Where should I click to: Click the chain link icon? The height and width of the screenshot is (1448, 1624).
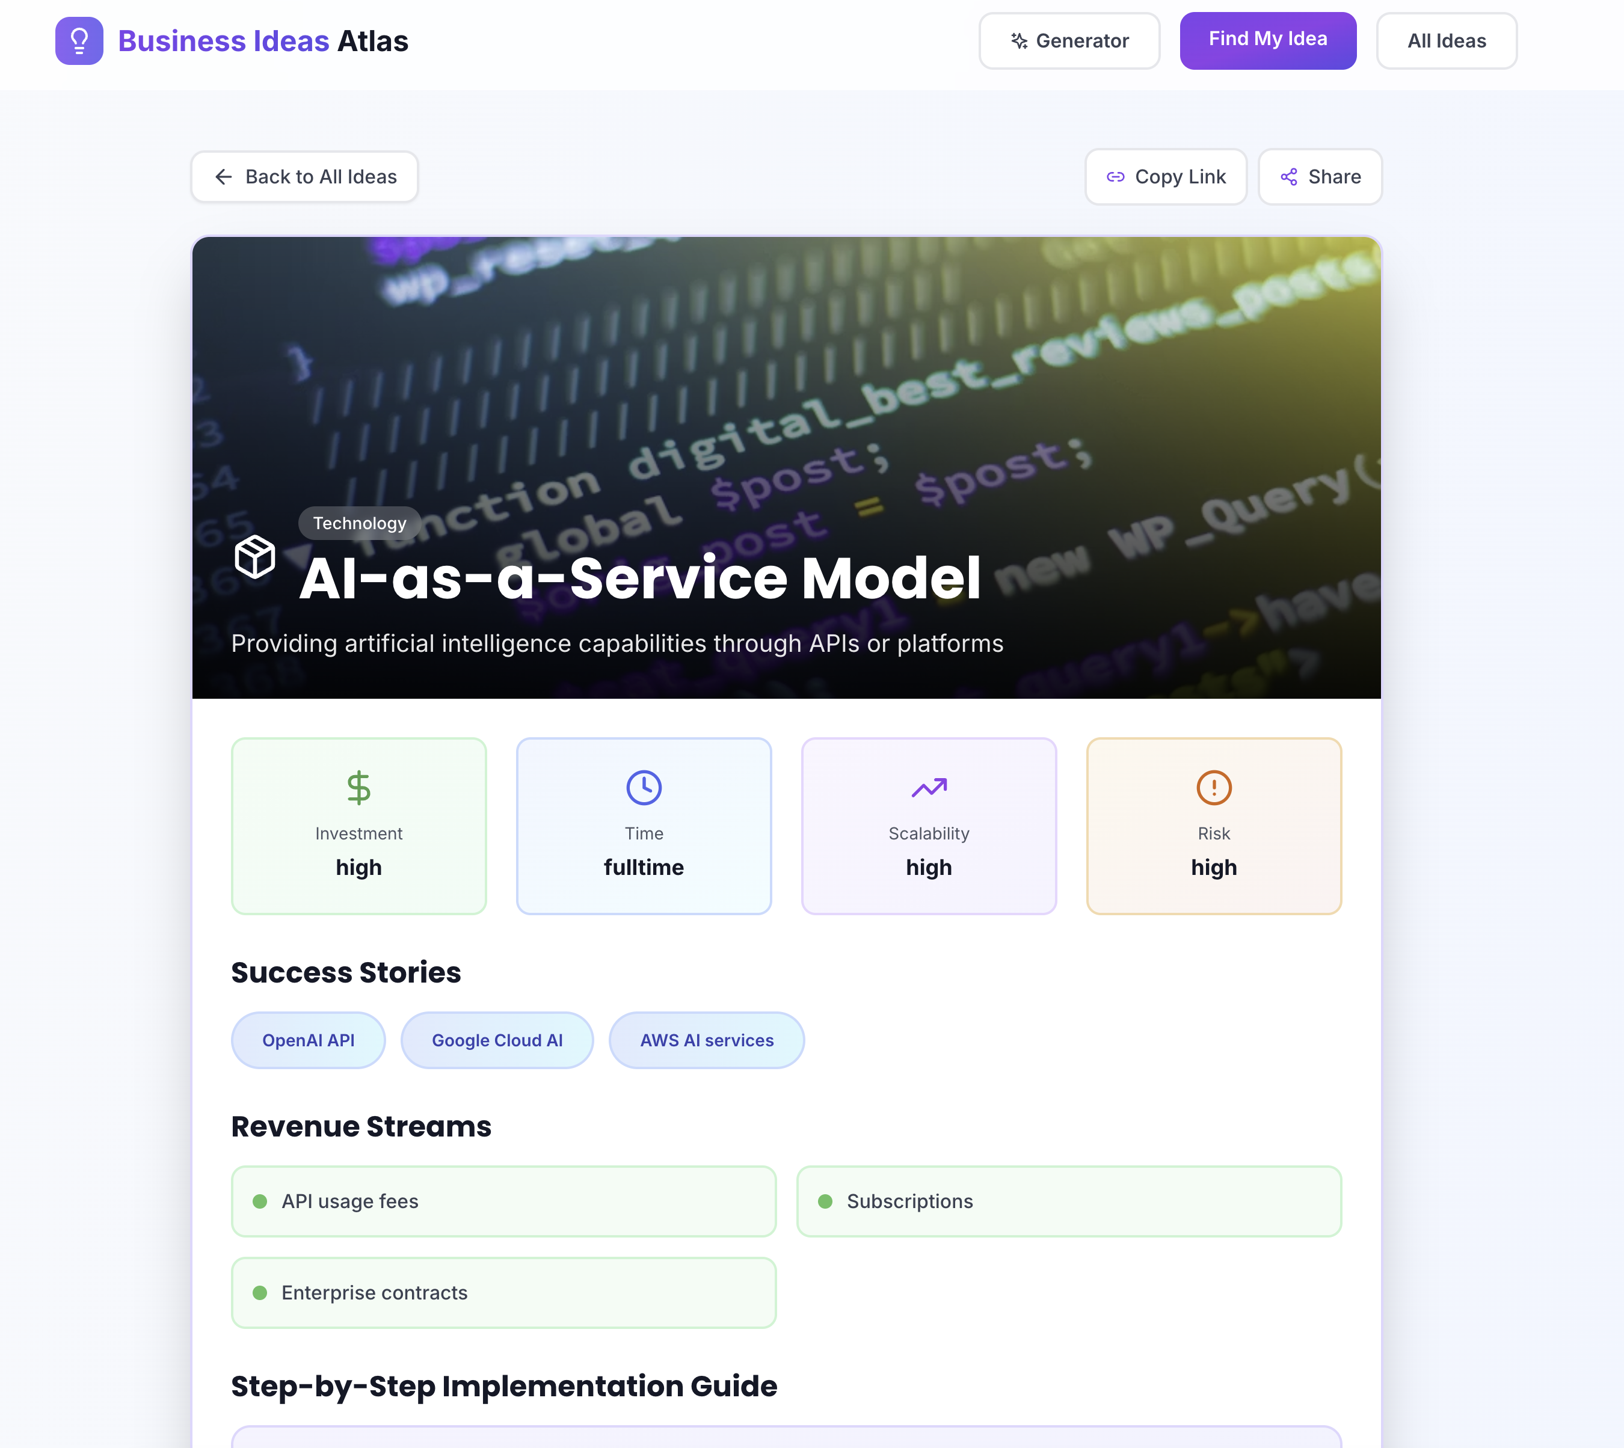pos(1116,177)
